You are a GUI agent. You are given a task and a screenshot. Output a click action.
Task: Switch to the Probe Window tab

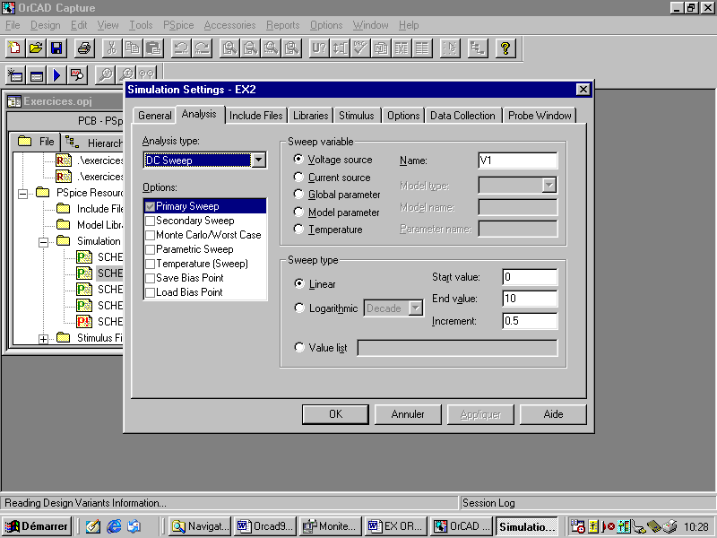pos(540,116)
